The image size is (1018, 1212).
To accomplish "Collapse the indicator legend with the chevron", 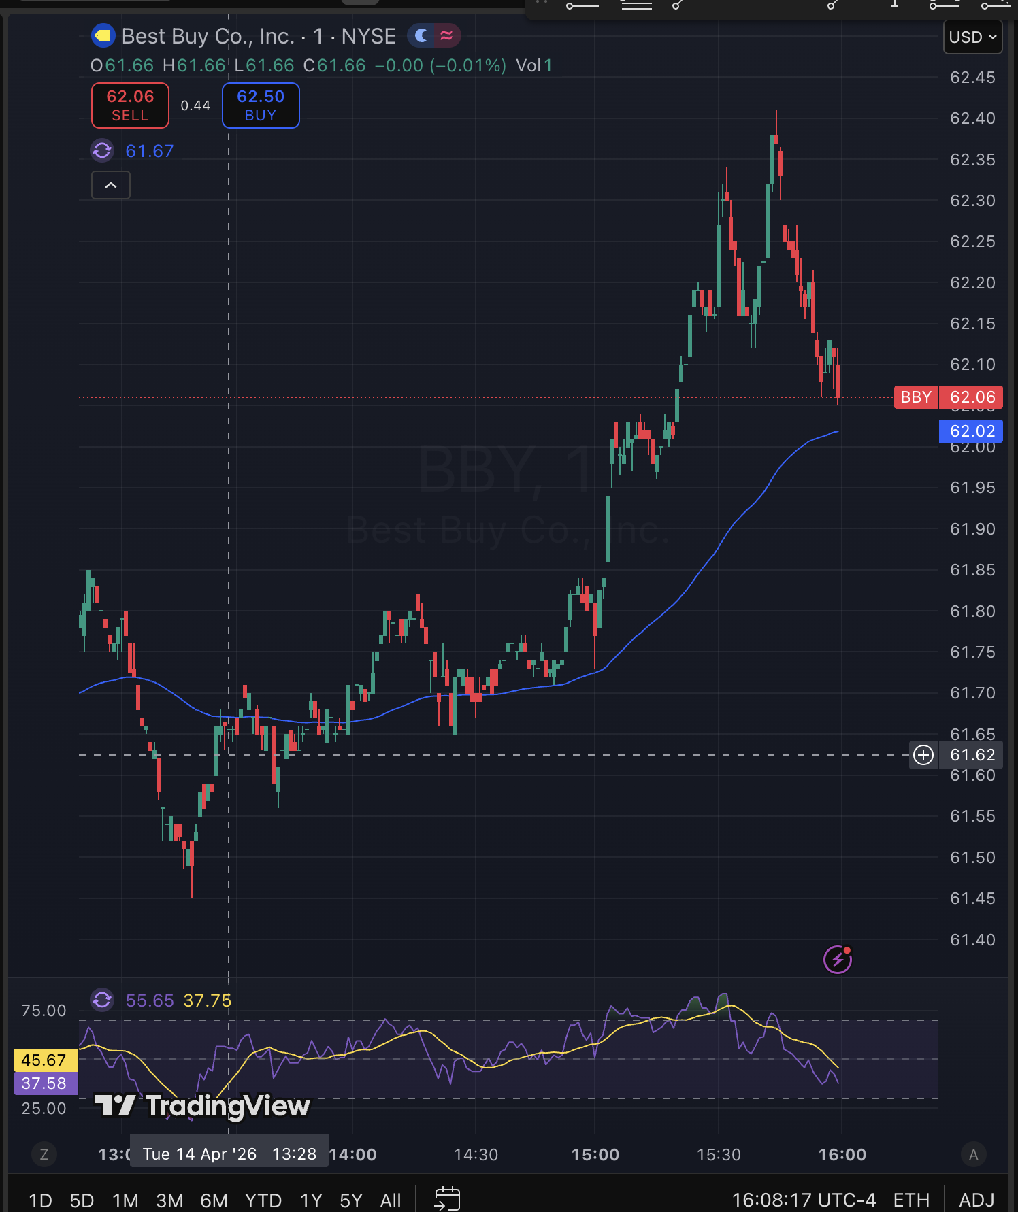I will (111, 185).
